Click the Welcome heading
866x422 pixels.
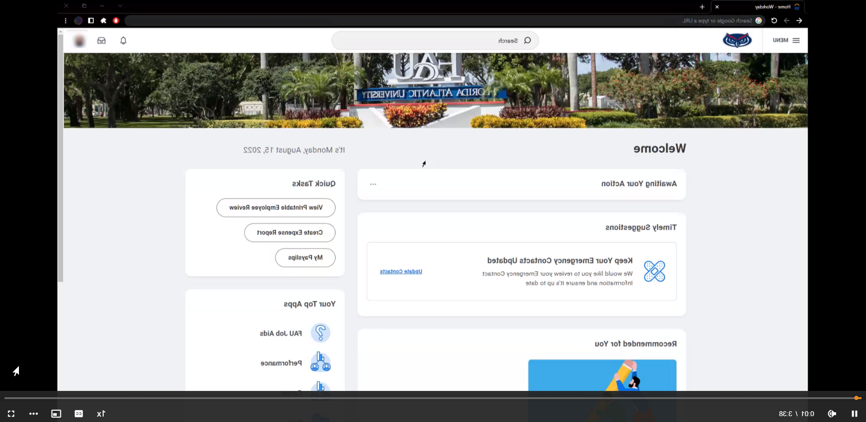(659, 148)
